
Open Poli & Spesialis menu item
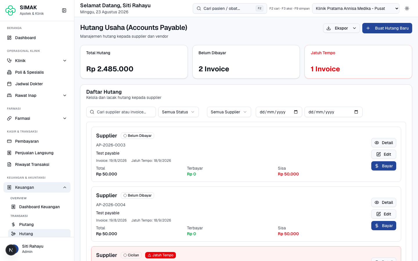[x=37, y=72]
